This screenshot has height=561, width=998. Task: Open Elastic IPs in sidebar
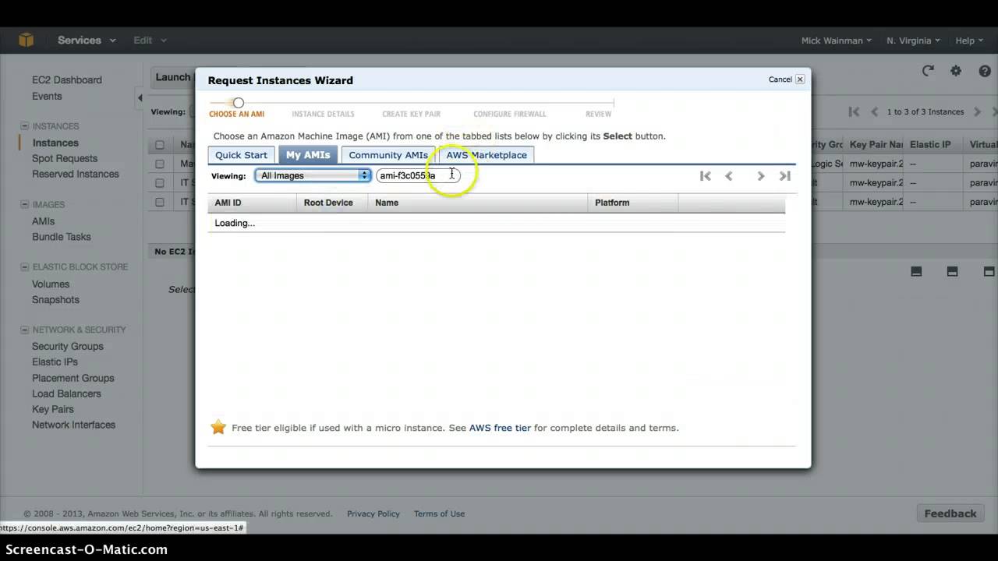(55, 362)
